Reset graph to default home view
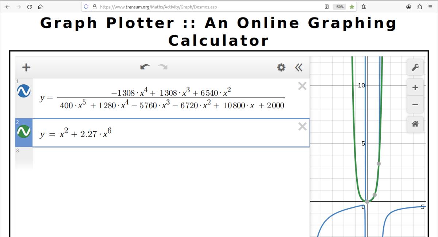The image size is (438, 237). pyautogui.click(x=415, y=124)
